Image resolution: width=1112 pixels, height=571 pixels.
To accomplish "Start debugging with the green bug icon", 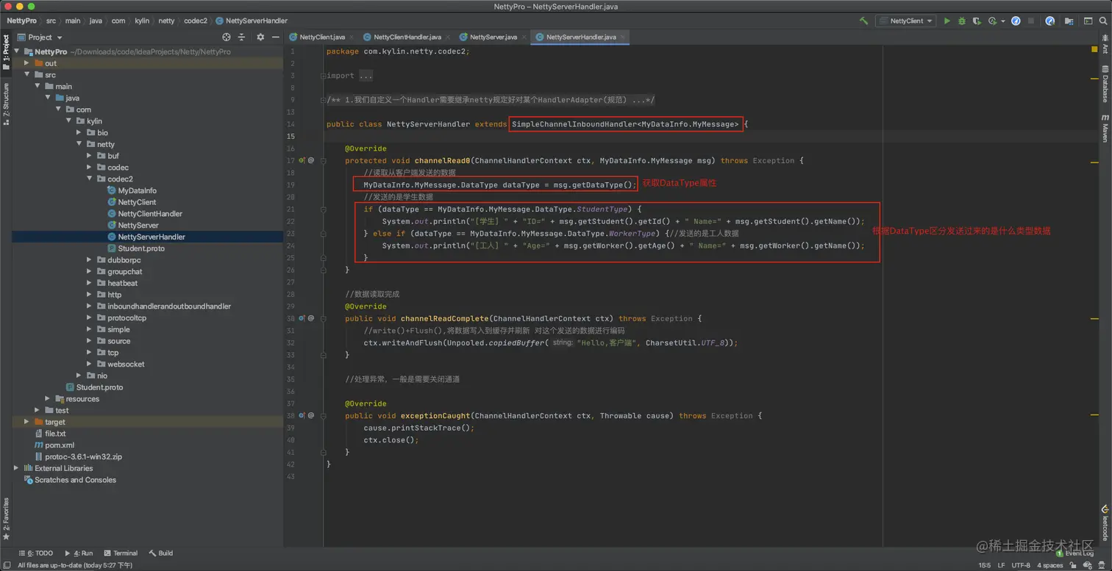I will coord(962,21).
